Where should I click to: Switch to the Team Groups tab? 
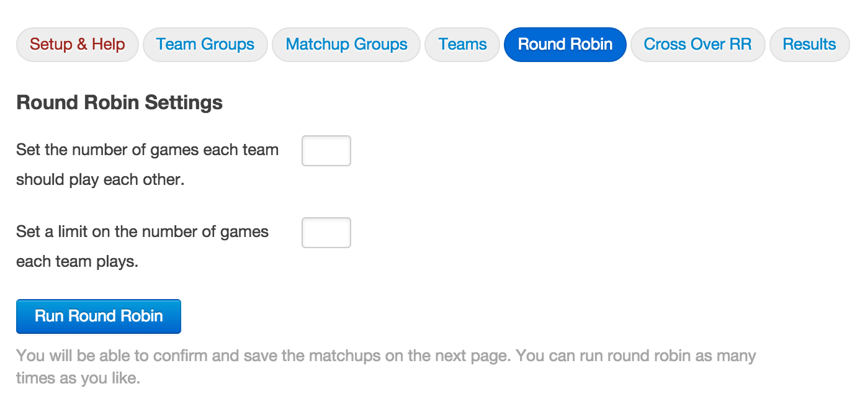[205, 45]
